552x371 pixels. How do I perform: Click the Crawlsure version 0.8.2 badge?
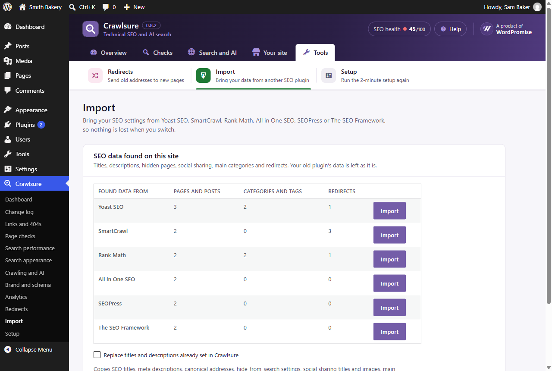pyautogui.click(x=151, y=25)
